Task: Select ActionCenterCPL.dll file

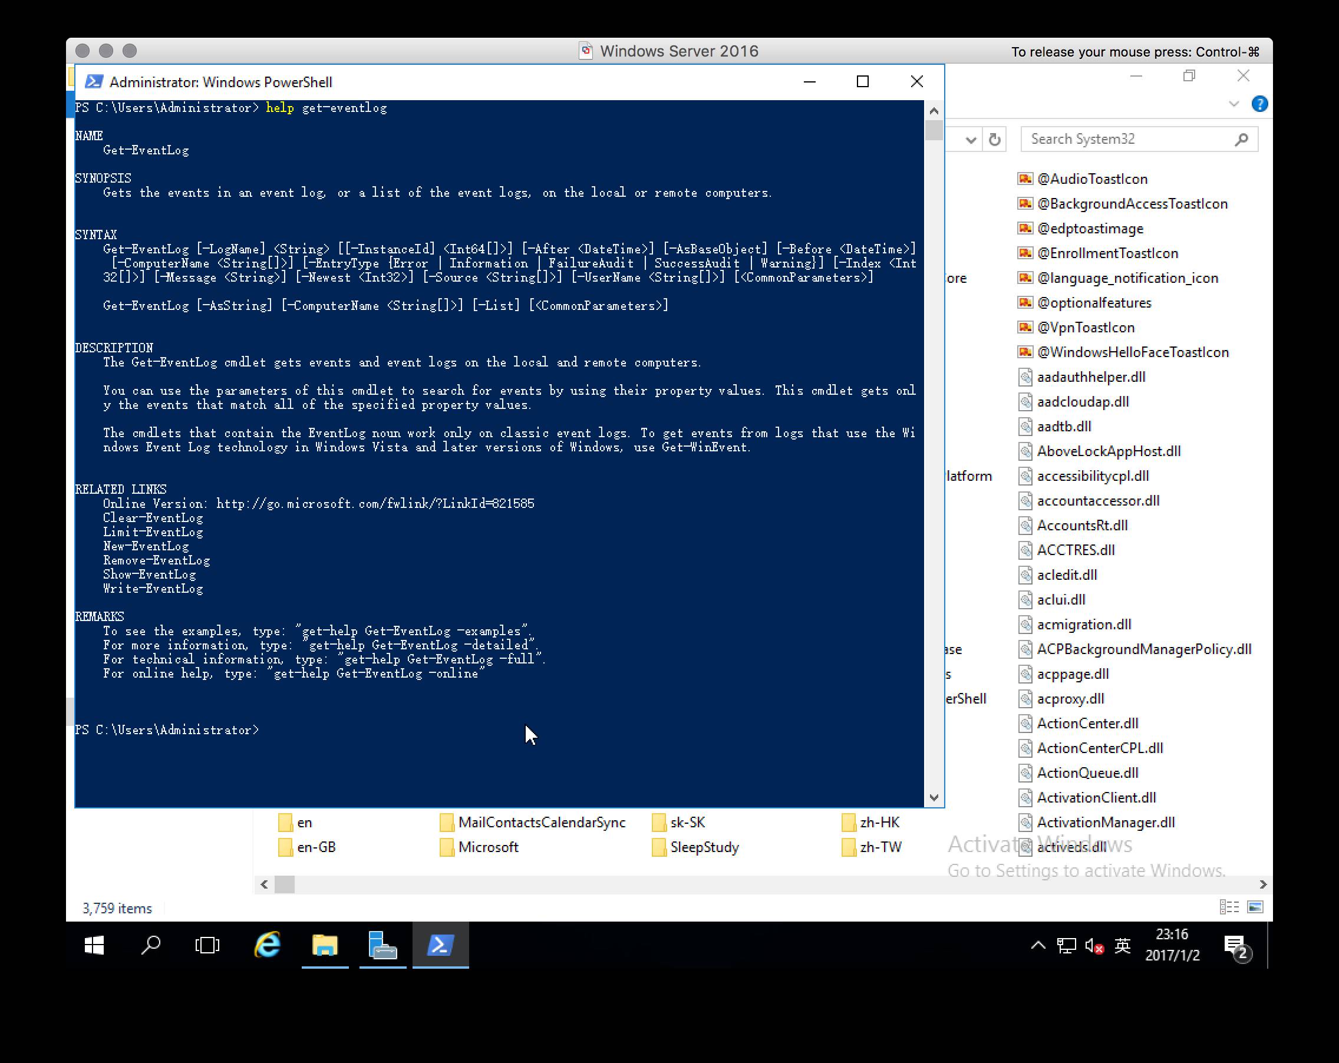Action: pos(1090,748)
